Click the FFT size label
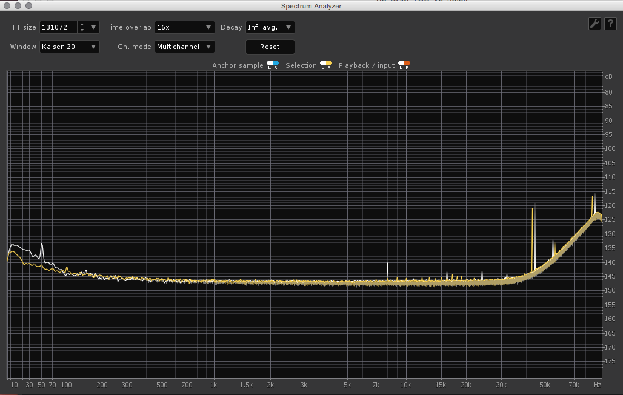Viewport: 623px width, 395px height. click(22, 27)
